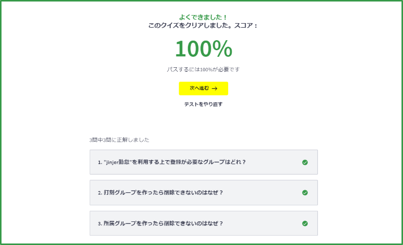Click the number "3." of the last question

click(x=100, y=224)
